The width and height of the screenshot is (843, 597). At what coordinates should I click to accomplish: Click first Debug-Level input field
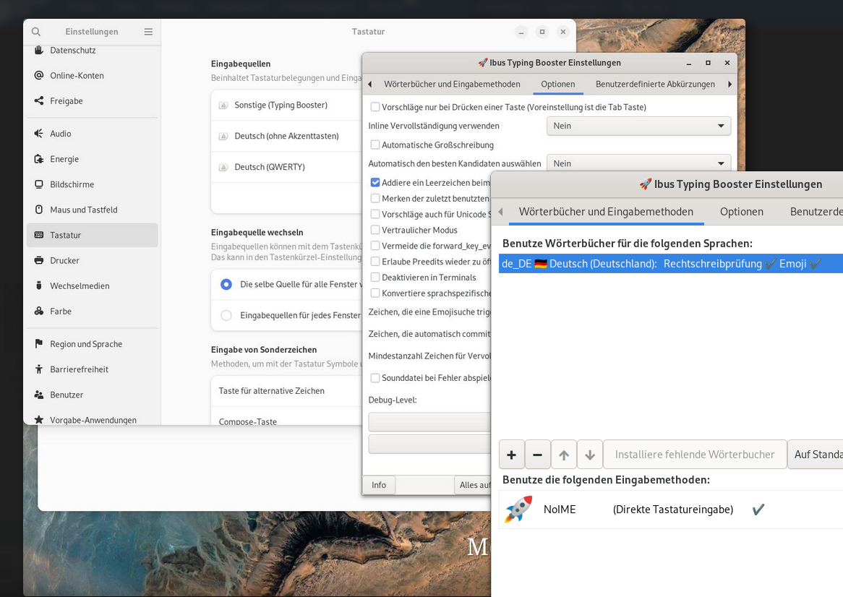pos(429,422)
